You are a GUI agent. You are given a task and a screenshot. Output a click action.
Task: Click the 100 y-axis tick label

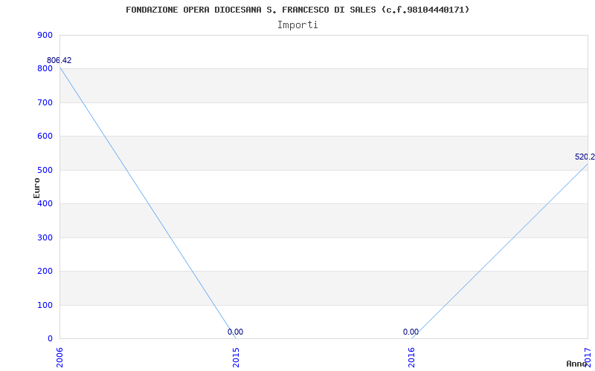(45, 305)
